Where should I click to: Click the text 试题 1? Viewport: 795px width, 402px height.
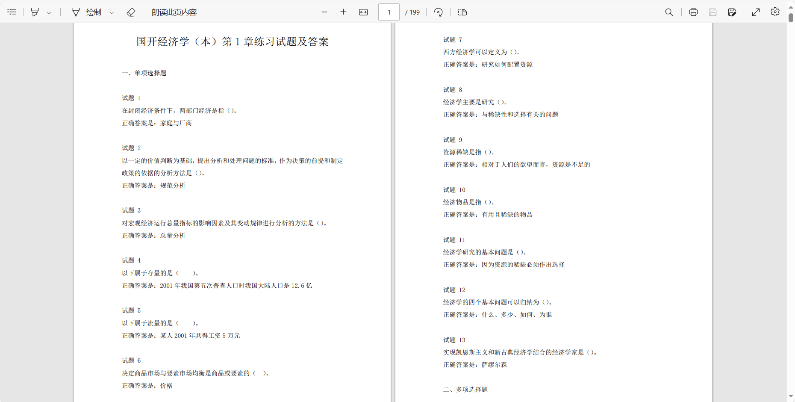[x=131, y=98]
